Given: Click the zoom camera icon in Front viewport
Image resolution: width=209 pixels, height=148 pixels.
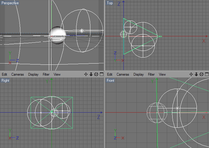Looking at the screenshot, I should coord(196,74).
